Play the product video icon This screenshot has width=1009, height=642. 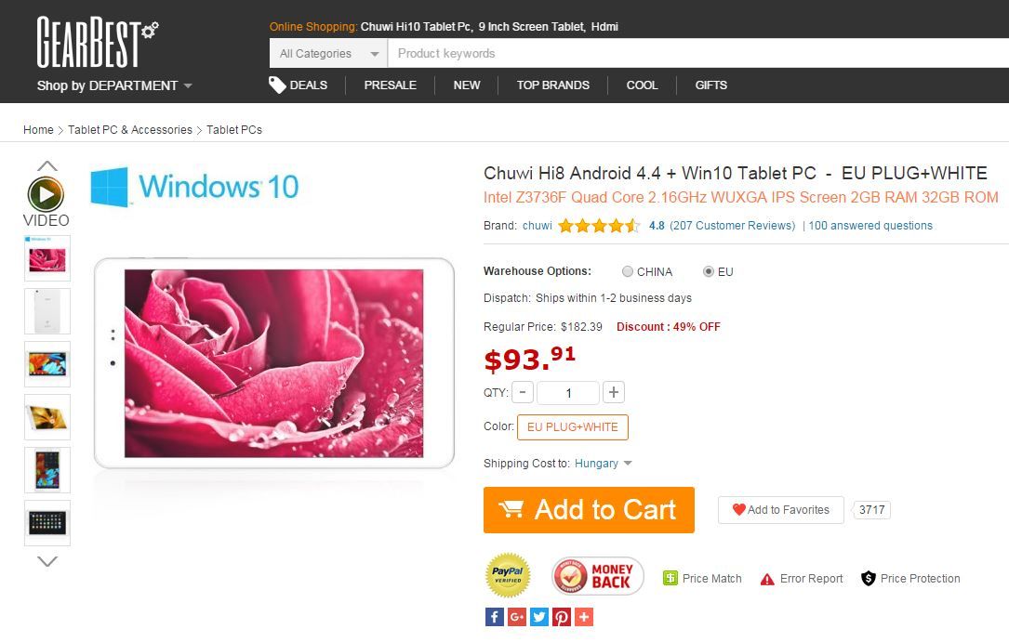[x=46, y=194]
